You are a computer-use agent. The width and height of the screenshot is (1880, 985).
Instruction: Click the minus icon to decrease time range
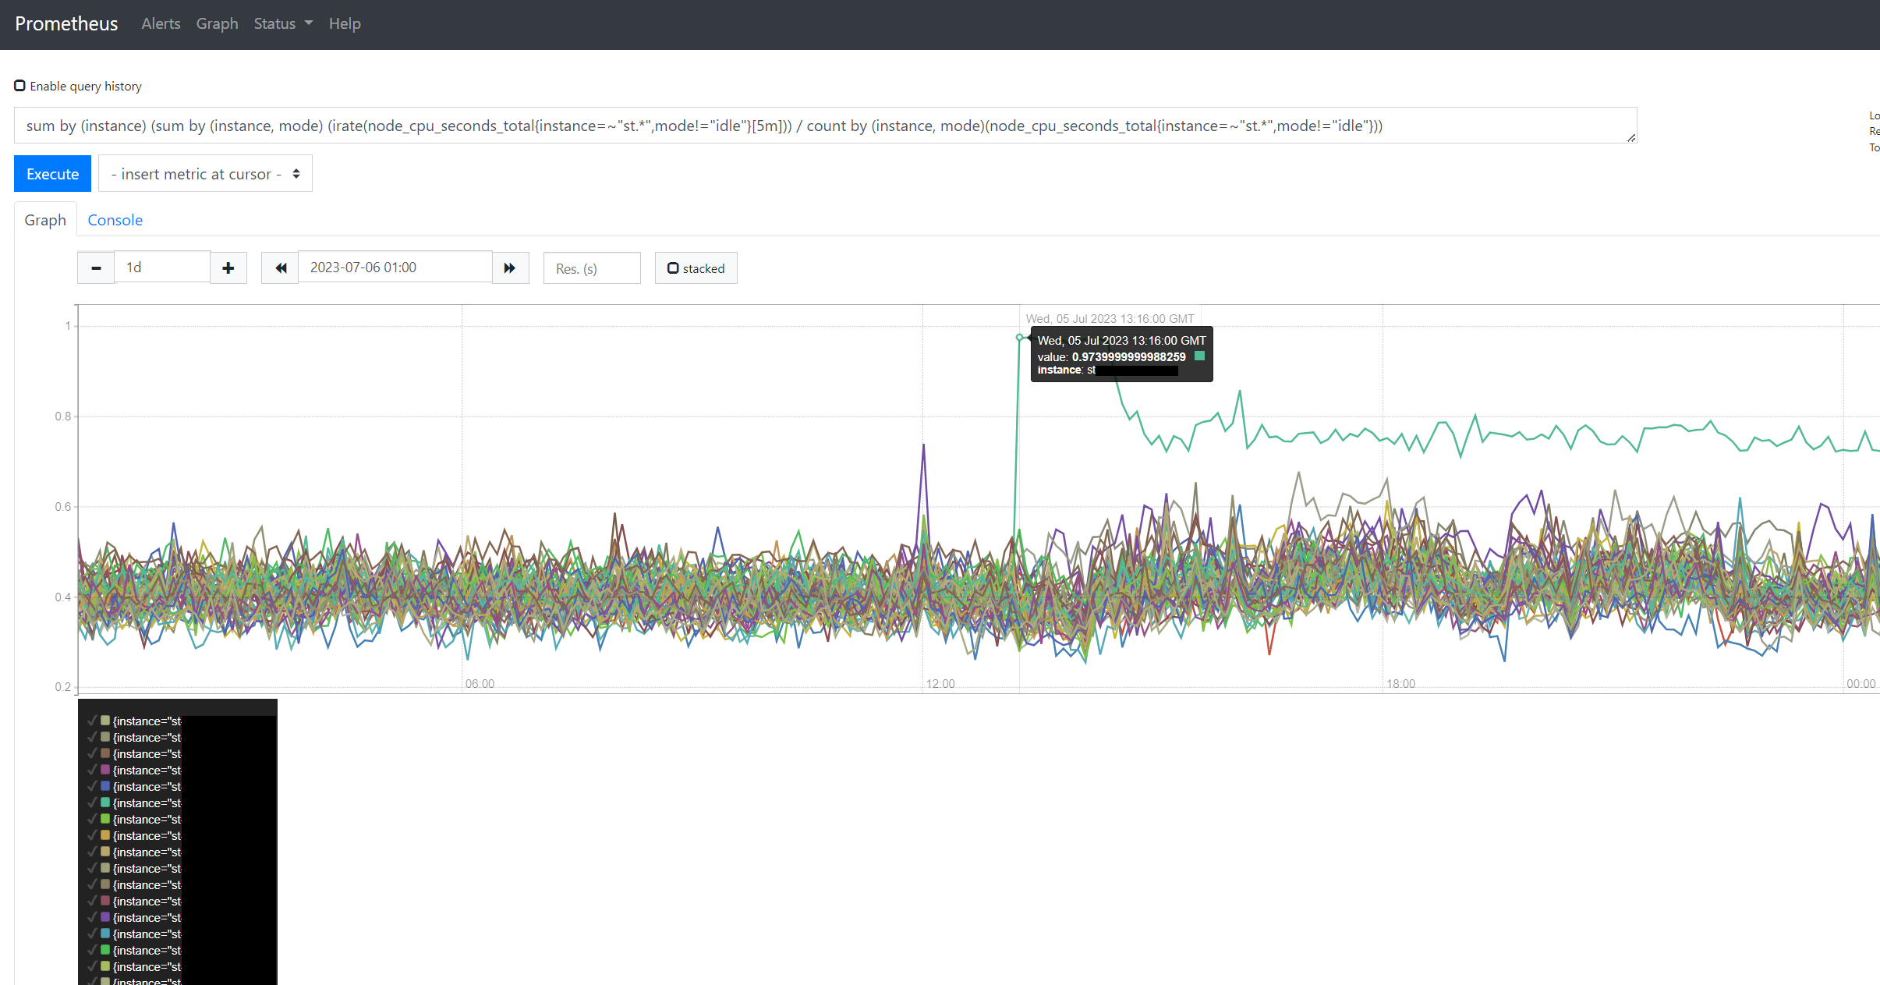pyautogui.click(x=96, y=268)
